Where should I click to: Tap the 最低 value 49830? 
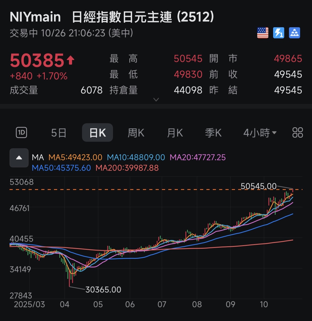coord(188,74)
